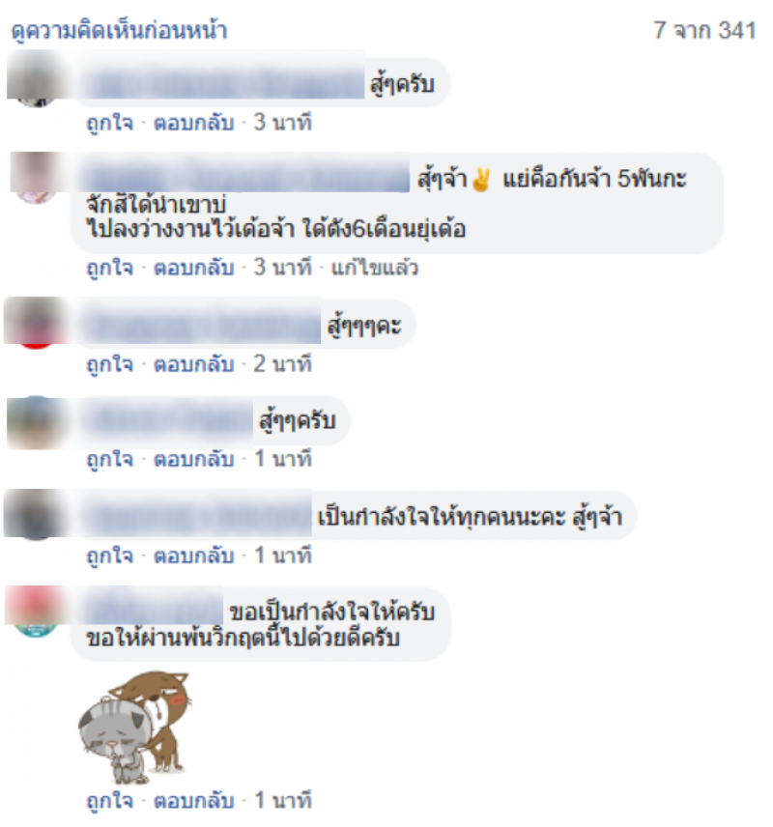Like the cat sticker comment
Viewport: 773px width, 827px height.
coord(110,801)
